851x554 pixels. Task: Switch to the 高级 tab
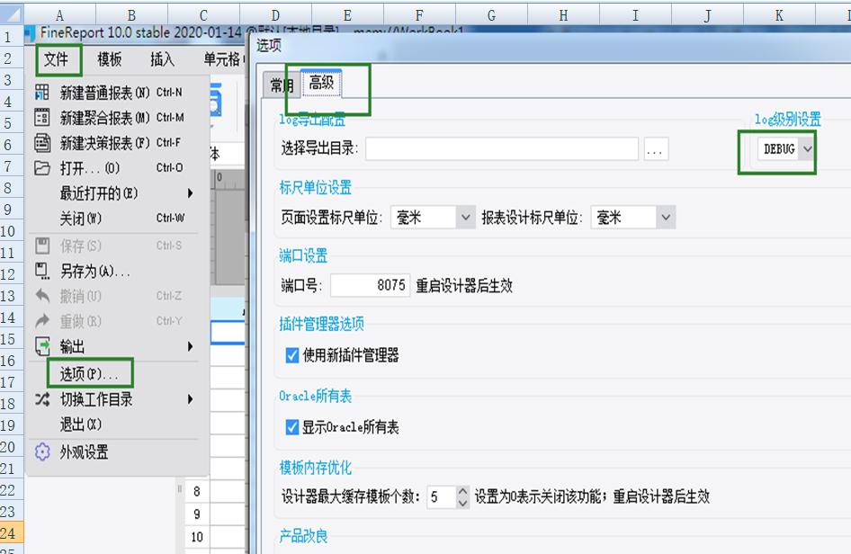(x=321, y=83)
